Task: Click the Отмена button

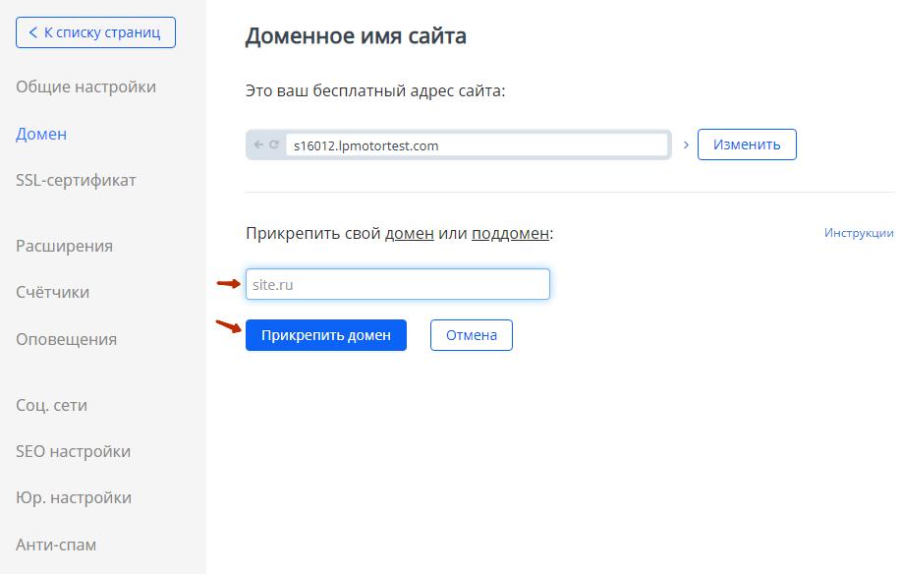Action: 472,335
